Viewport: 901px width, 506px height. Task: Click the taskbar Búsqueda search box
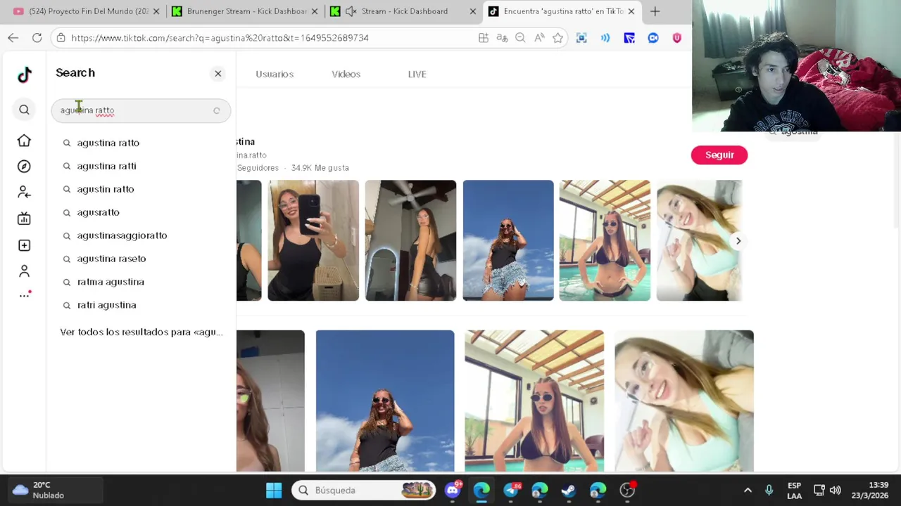tap(364, 490)
